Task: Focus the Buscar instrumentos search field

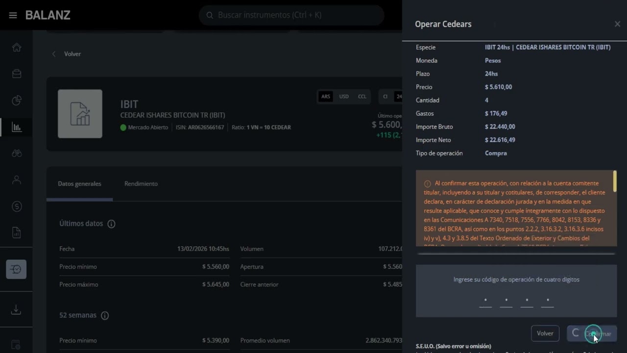Action: point(291,15)
